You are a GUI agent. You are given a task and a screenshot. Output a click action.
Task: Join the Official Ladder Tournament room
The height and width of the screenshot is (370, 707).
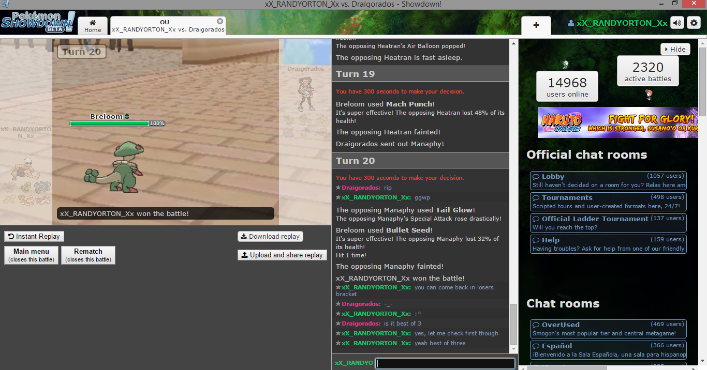click(x=608, y=223)
